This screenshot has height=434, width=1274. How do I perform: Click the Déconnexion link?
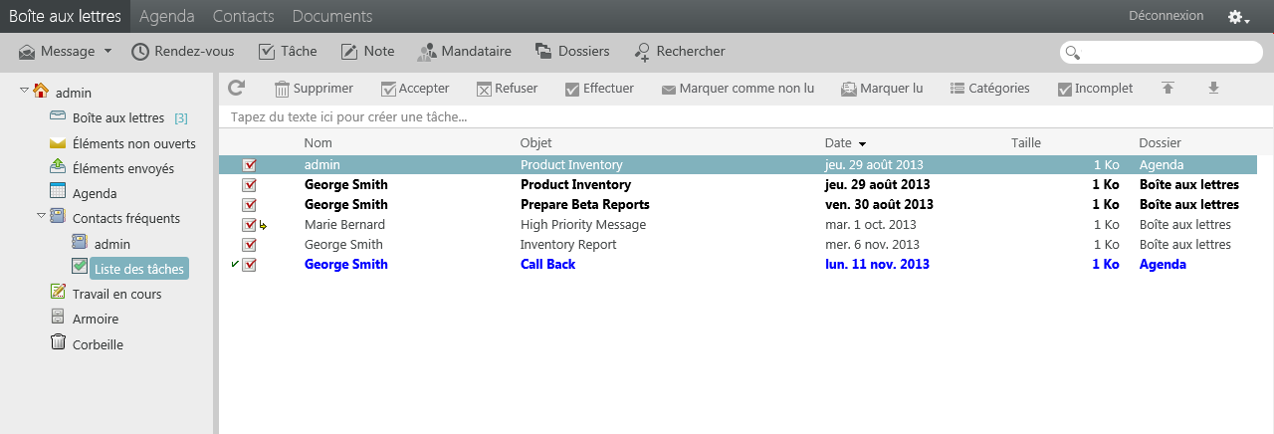click(1166, 16)
